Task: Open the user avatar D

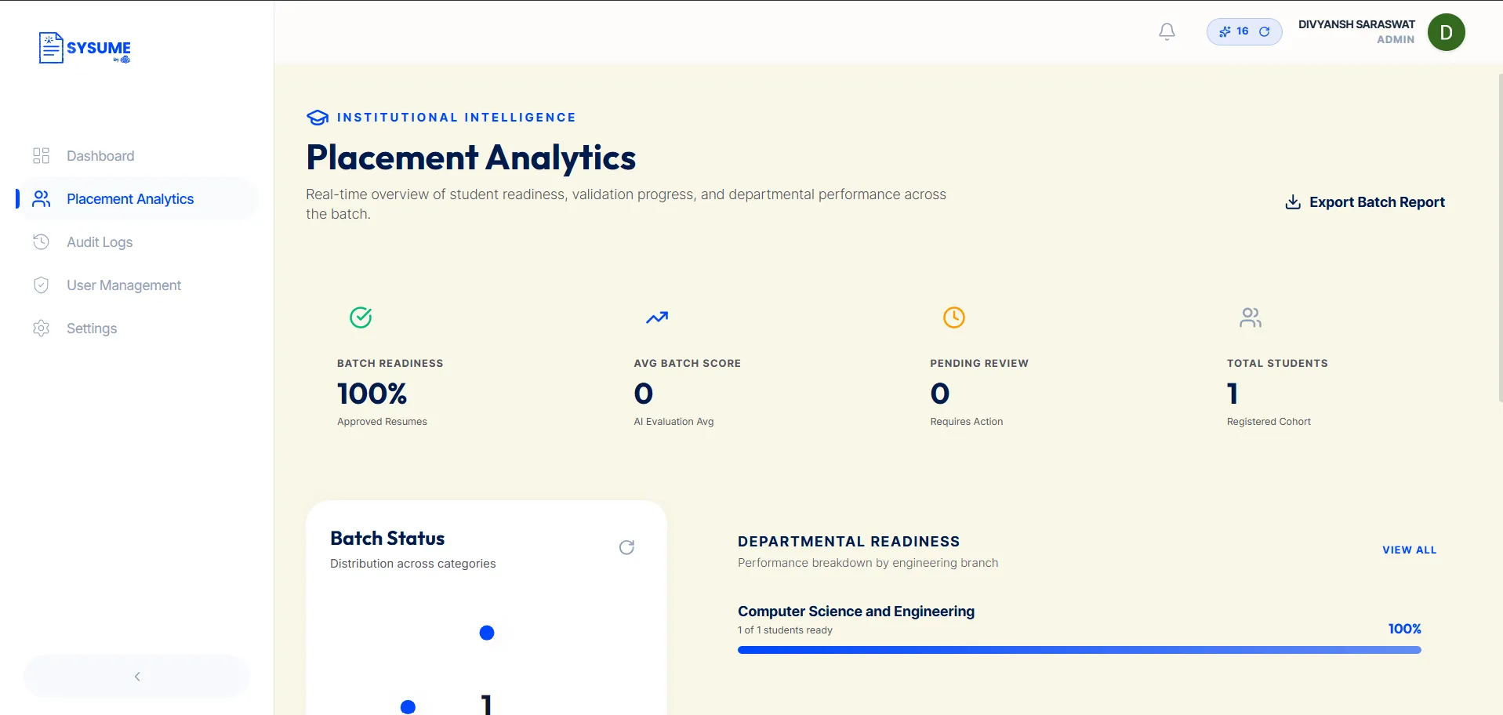Action: (x=1446, y=32)
